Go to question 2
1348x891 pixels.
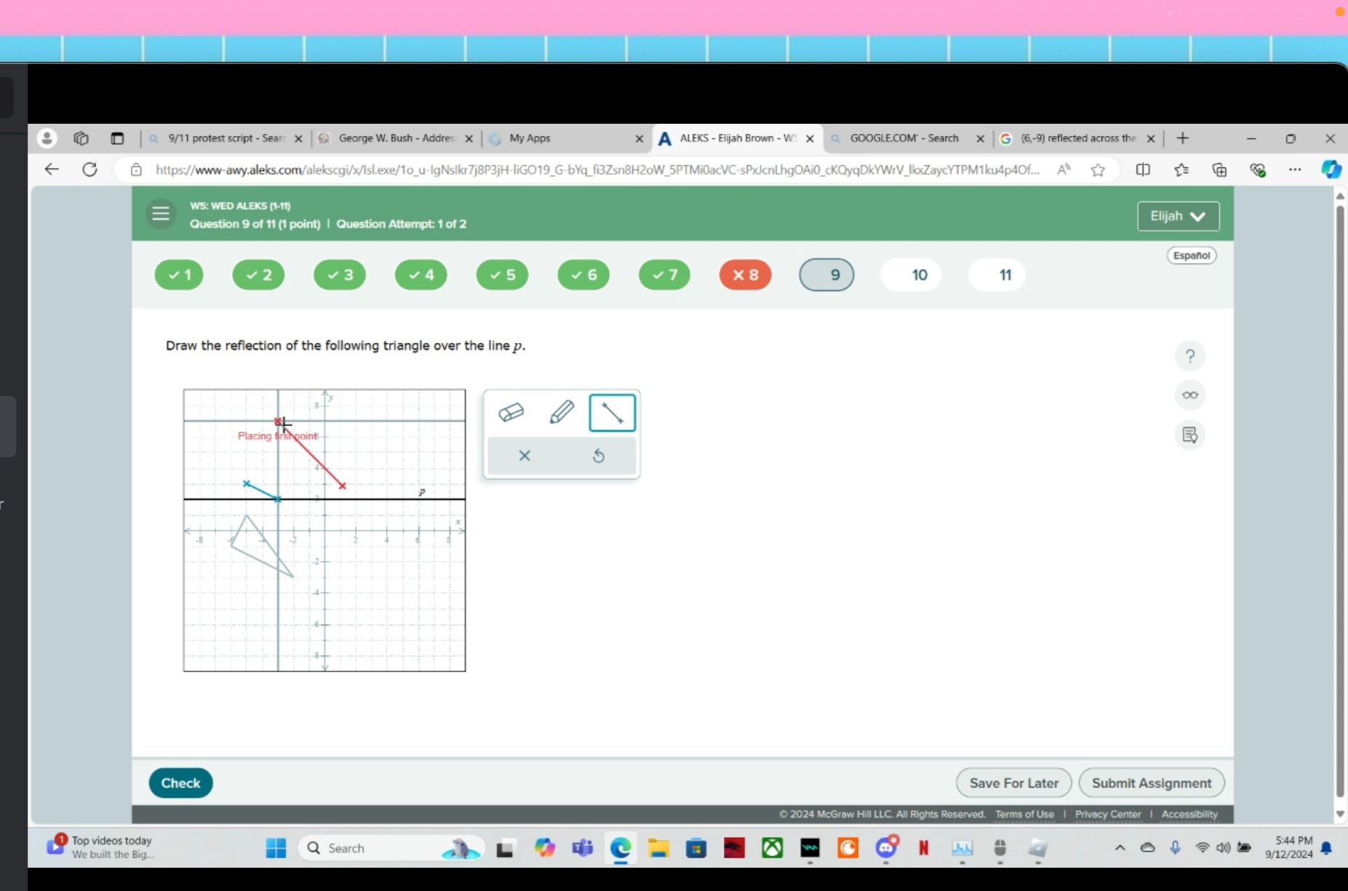[258, 275]
